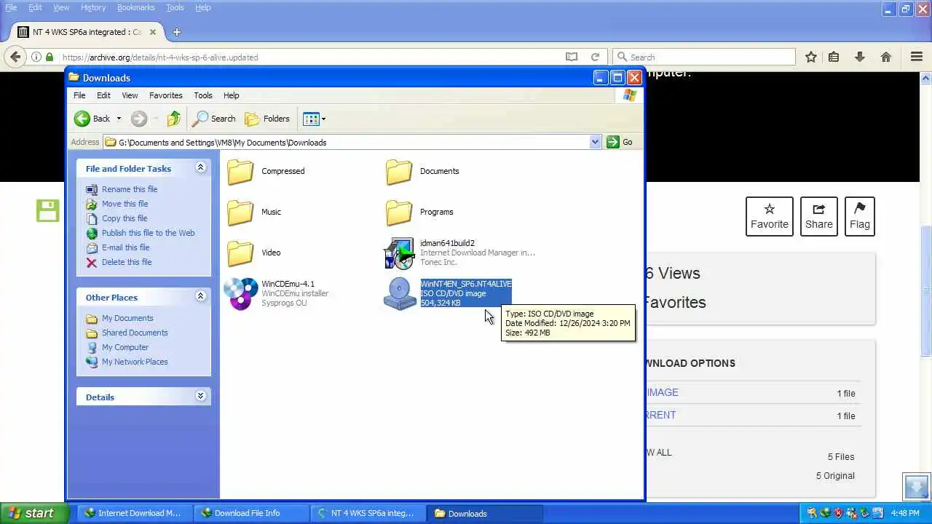Open a new browser tab with plus button
This screenshot has height=524, width=932.
tap(177, 32)
